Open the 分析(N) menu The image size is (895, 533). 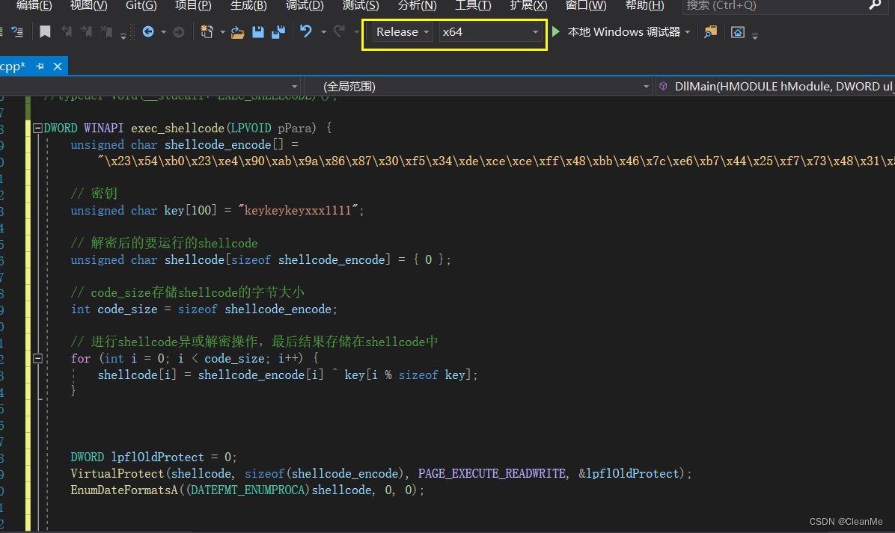tap(417, 6)
